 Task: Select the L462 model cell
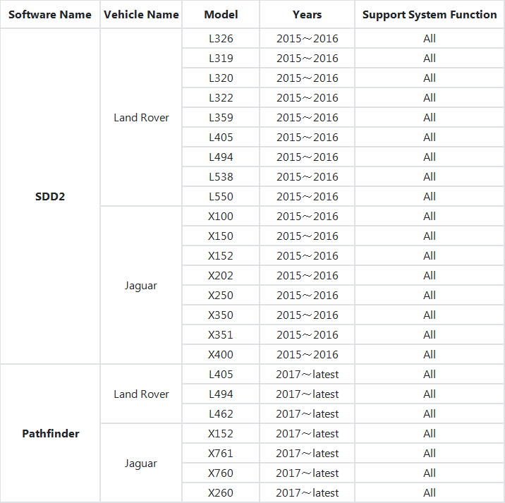[221, 413]
